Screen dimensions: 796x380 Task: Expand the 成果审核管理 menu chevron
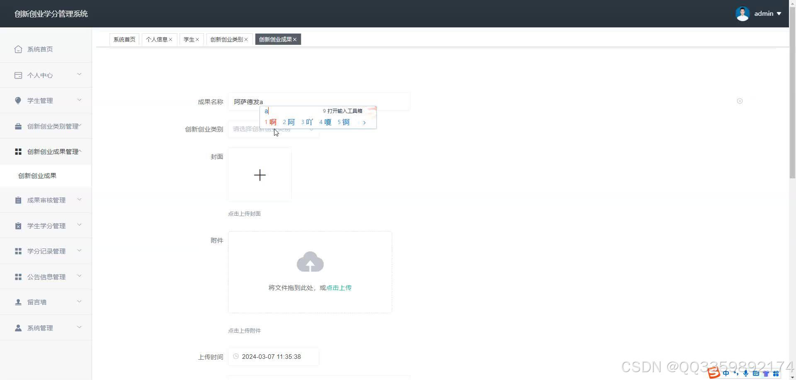pyautogui.click(x=79, y=199)
